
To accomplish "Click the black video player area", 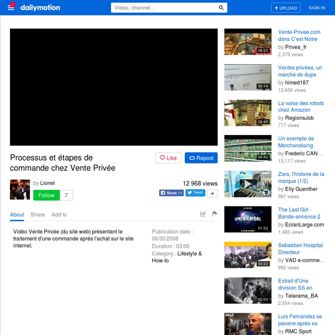I will click(114, 87).
